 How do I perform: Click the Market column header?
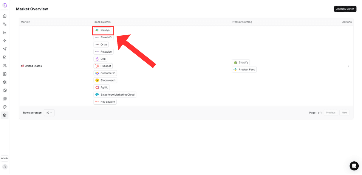click(x=25, y=22)
